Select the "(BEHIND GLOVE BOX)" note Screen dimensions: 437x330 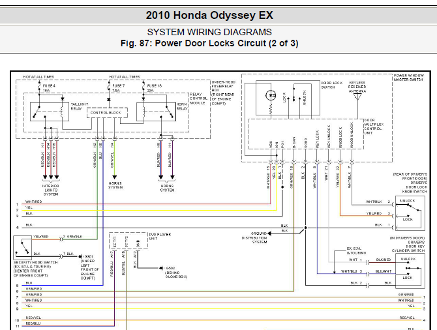[176, 275]
